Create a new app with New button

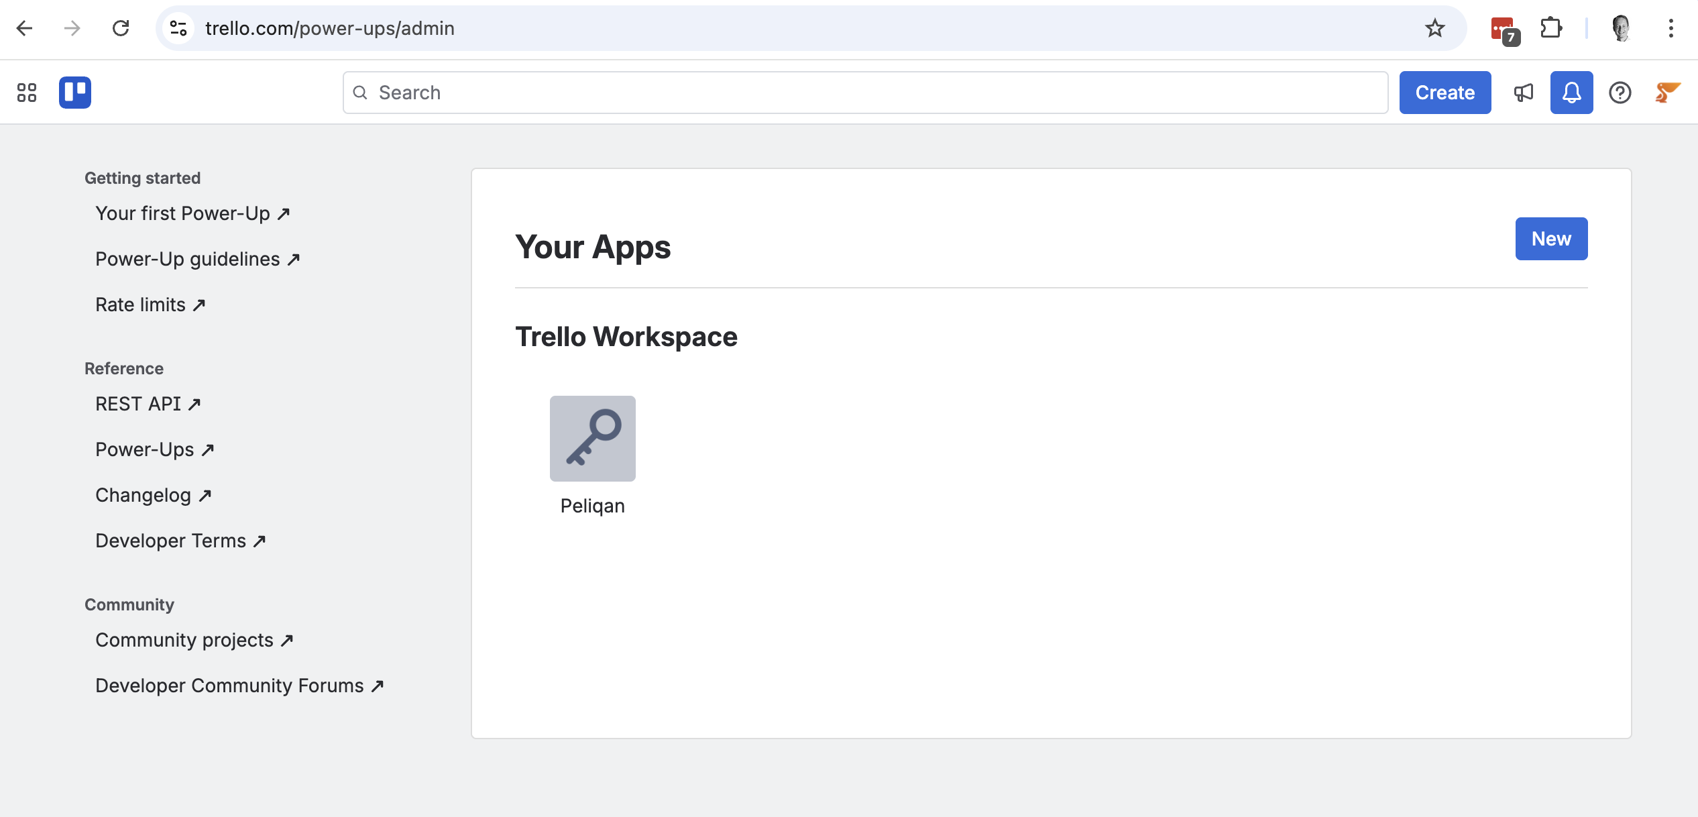1551,239
